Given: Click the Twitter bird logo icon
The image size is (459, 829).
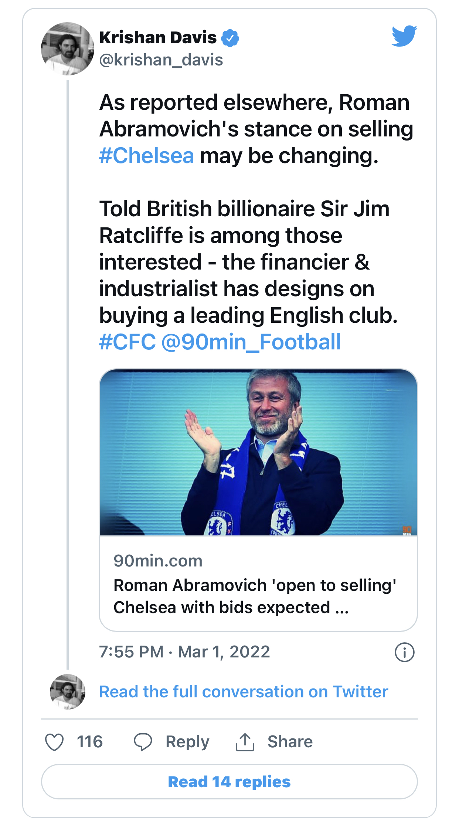Looking at the screenshot, I should [x=404, y=36].
